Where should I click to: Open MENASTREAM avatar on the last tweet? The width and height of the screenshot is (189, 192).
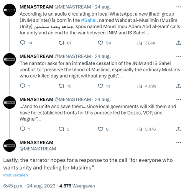tap(10, 145)
